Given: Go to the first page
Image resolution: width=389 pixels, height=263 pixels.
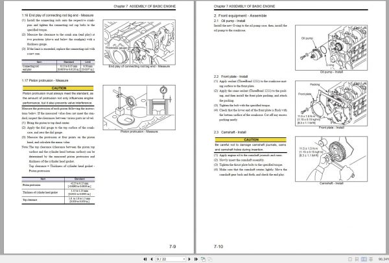Looking at the screenshot, I should [145, 259].
